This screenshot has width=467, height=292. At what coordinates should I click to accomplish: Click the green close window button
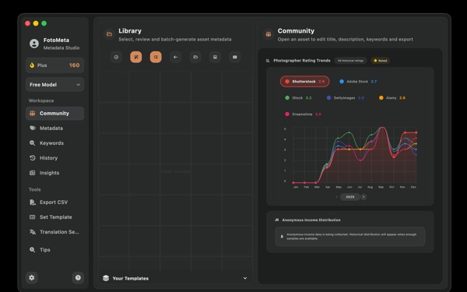pos(44,23)
